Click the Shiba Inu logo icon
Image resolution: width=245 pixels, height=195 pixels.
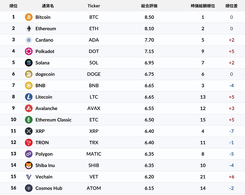point(29,165)
